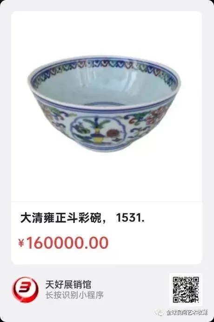Open the 天好展销馆 shop name
The width and height of the screenshot is (214, 322).
[68, 284]
